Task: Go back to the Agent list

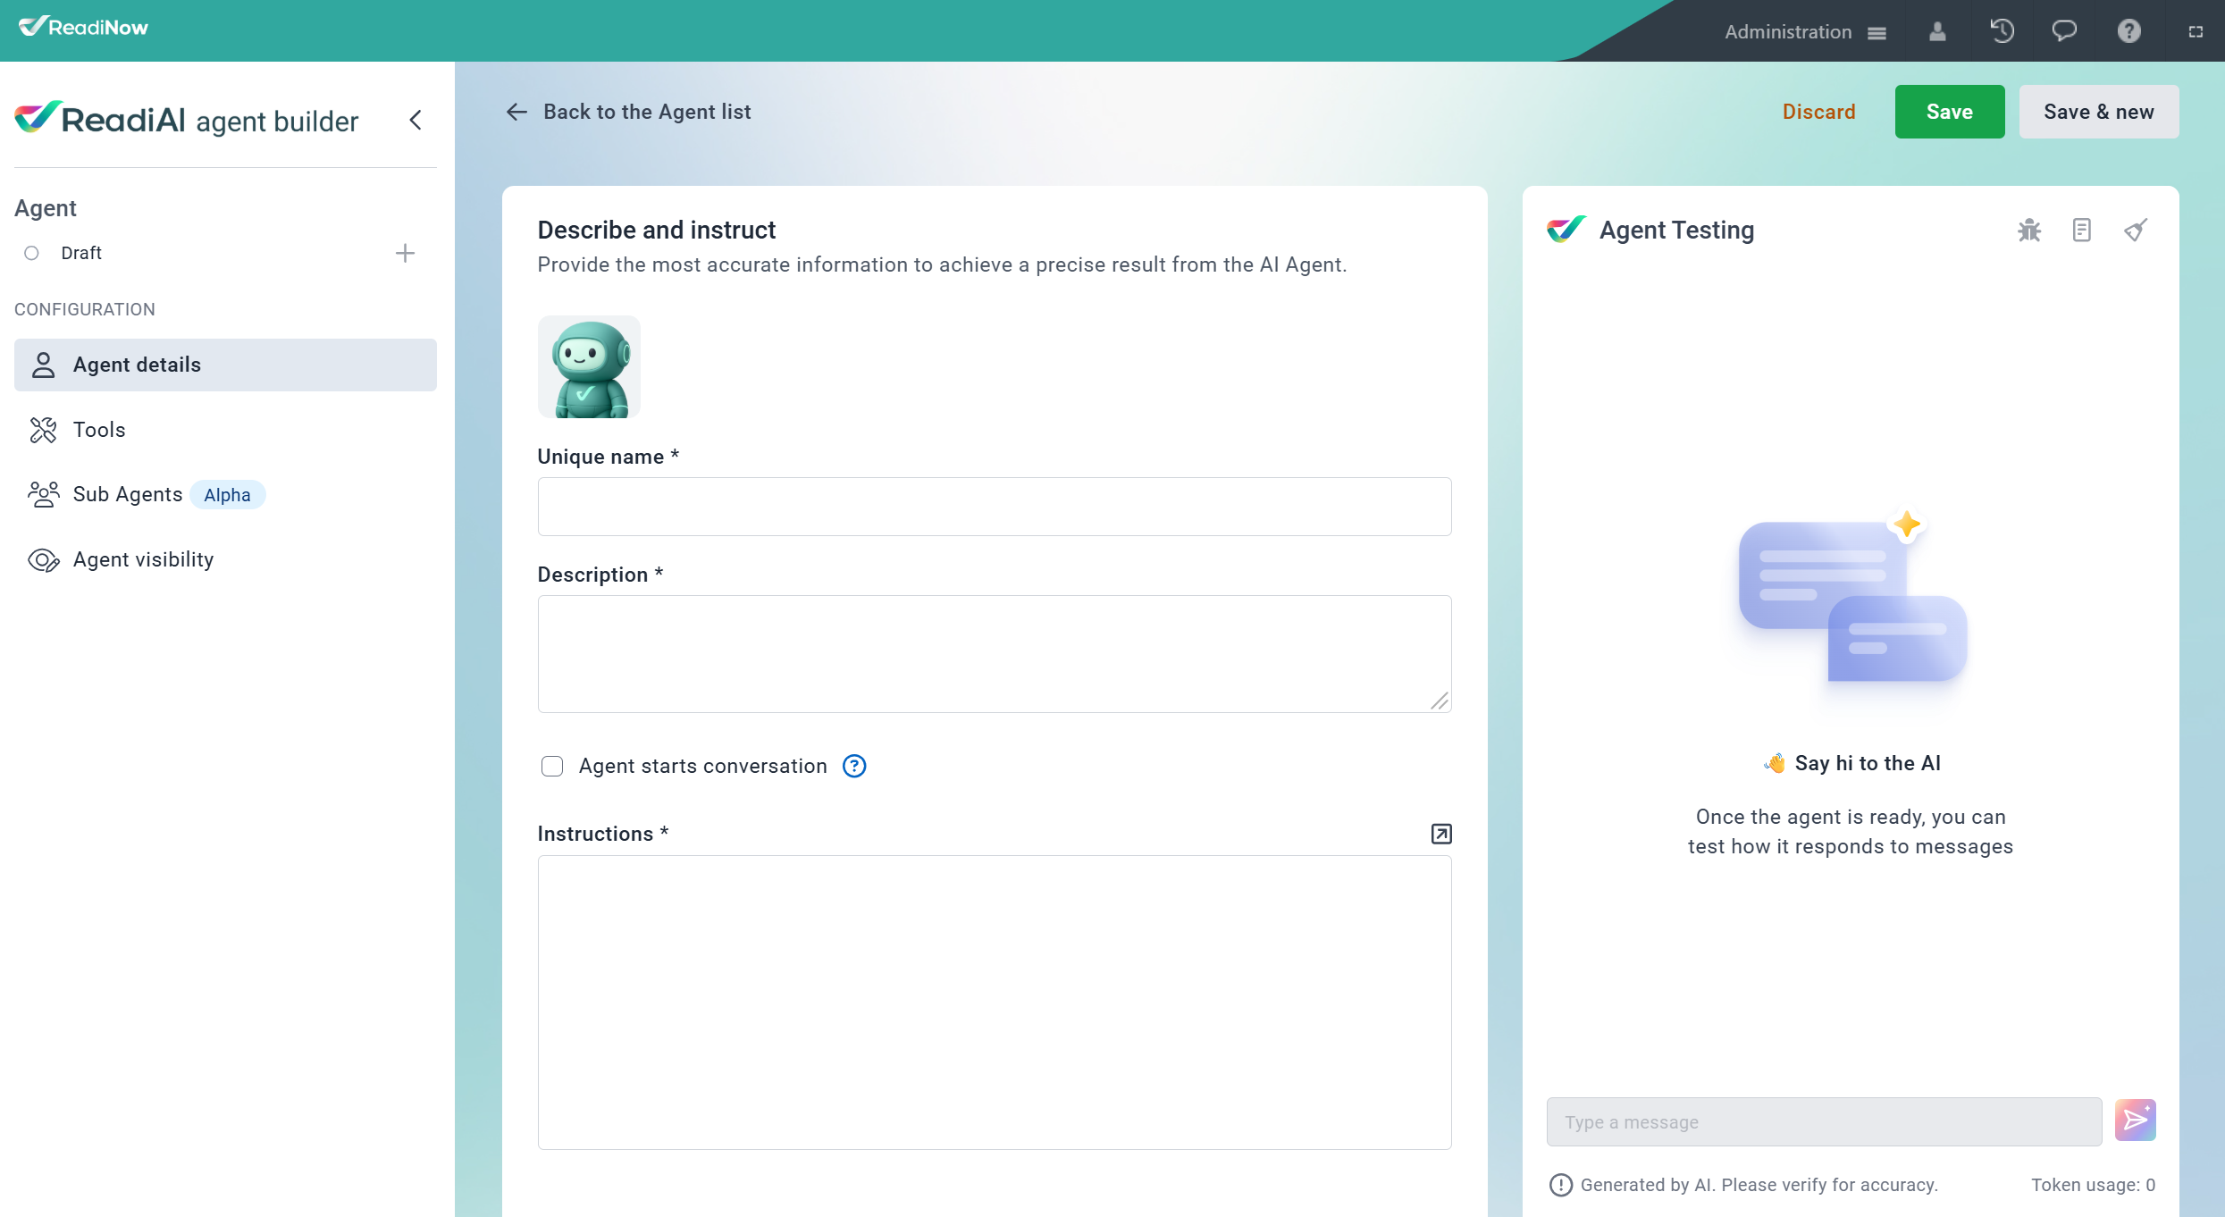Action: click(629, 112)
